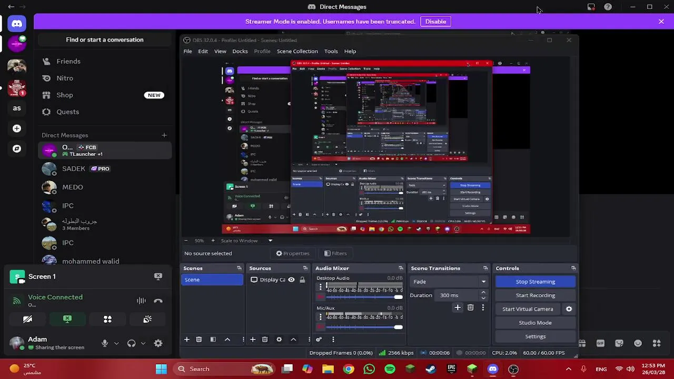Disable Streamer Mode from the banner
This screenshot has height=379, width=674.
[435, 22]
